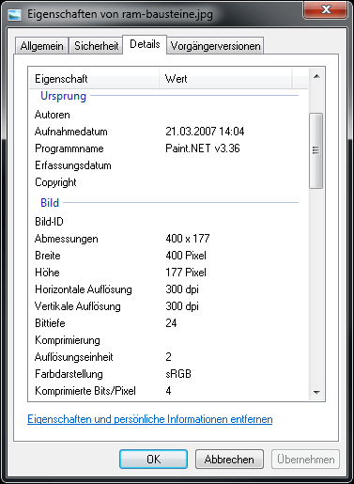Viewport: 354px width, 484px height.
Task: Click the vertical scrollbar thumb
Action: pyautogui.click(x=316, y=150)
